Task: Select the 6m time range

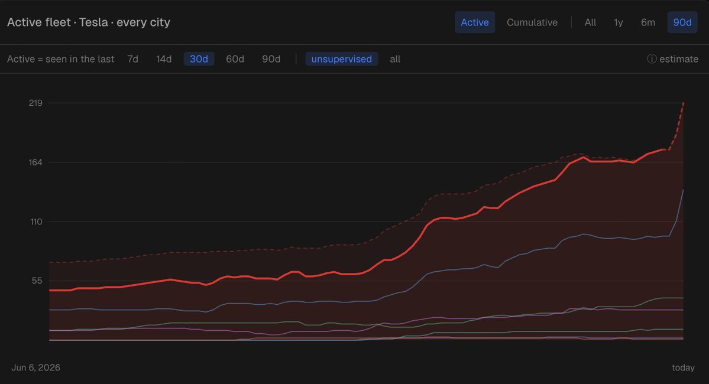Action: click(648, 22)
